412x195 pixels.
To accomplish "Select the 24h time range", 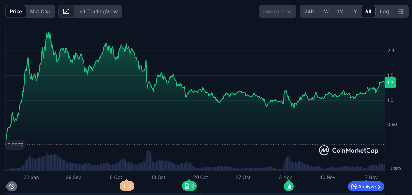I will click(309, 12).
